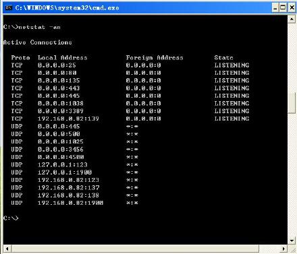Click the 0.0.0.0:3389 local address entry
Image resolution: width=297 pixels, height=254 pixels.
(x=61, y=111)
